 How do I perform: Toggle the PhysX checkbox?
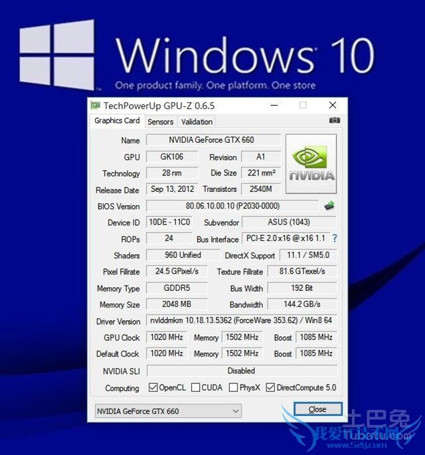pyautogui.click(x=233, y=387)
